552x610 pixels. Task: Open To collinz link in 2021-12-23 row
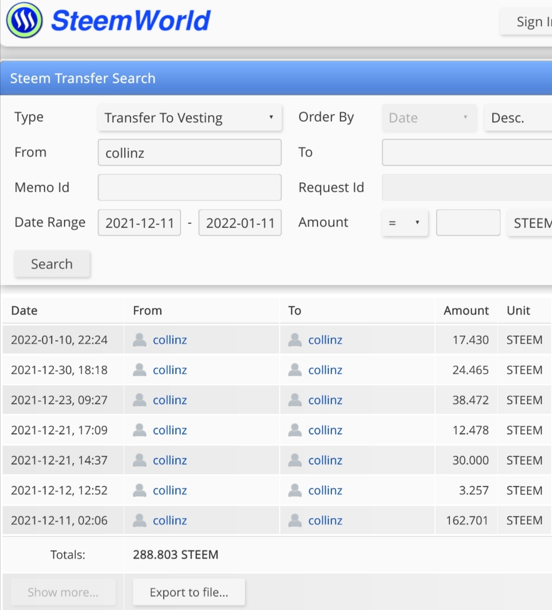click(x=325, y=400)
